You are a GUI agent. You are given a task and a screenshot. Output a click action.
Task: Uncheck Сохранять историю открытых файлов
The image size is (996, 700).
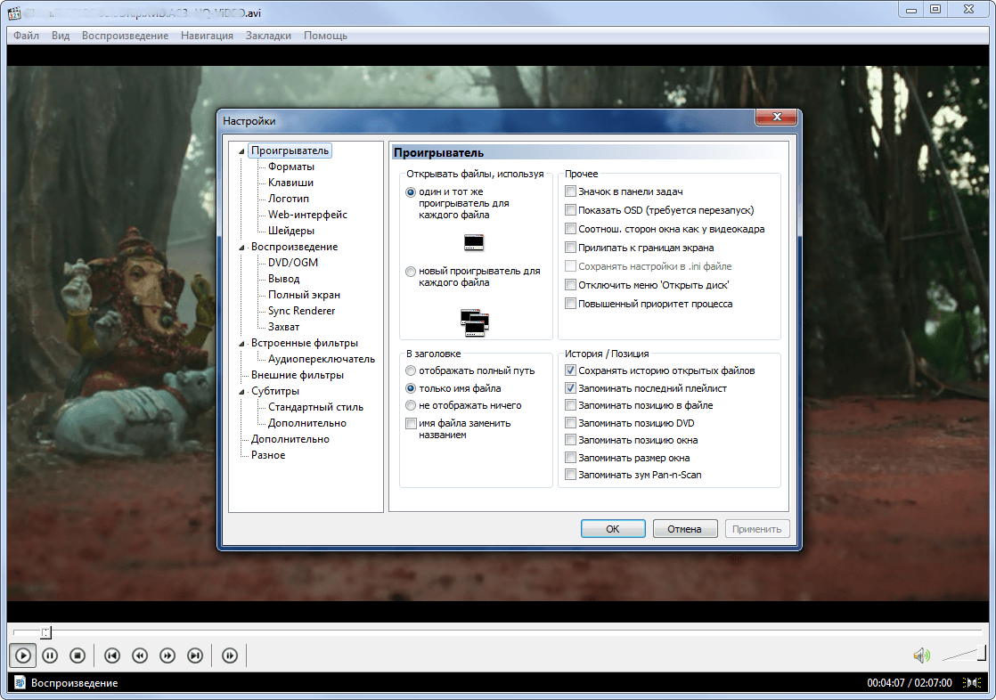point(570,370)
